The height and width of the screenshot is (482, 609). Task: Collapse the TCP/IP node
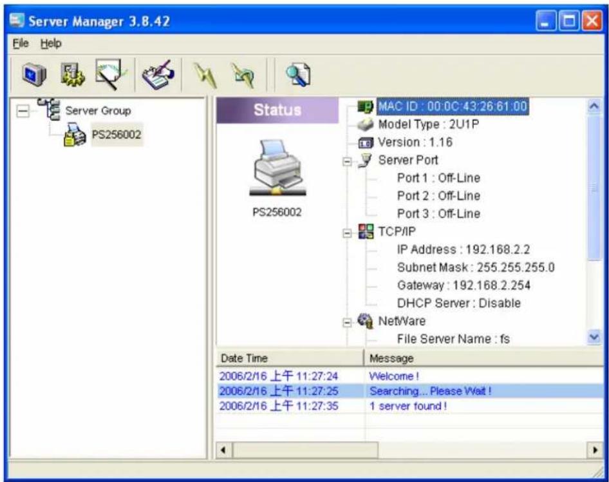point(347,233)
